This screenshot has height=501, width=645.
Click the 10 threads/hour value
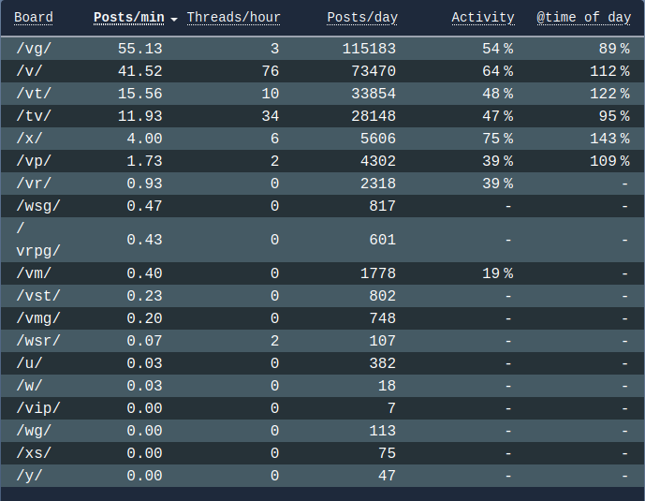pyautogui.click(x=271, y=94)
